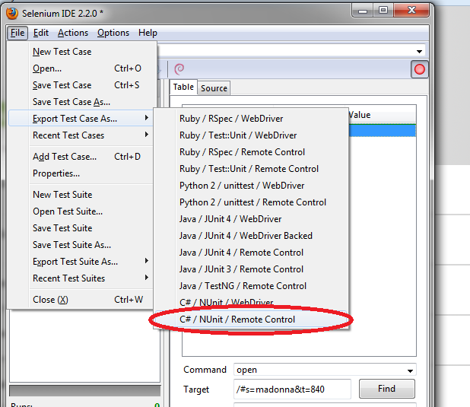Open the Edit menu
This screenshot has width=470, height=407.
tap(41, 33)
